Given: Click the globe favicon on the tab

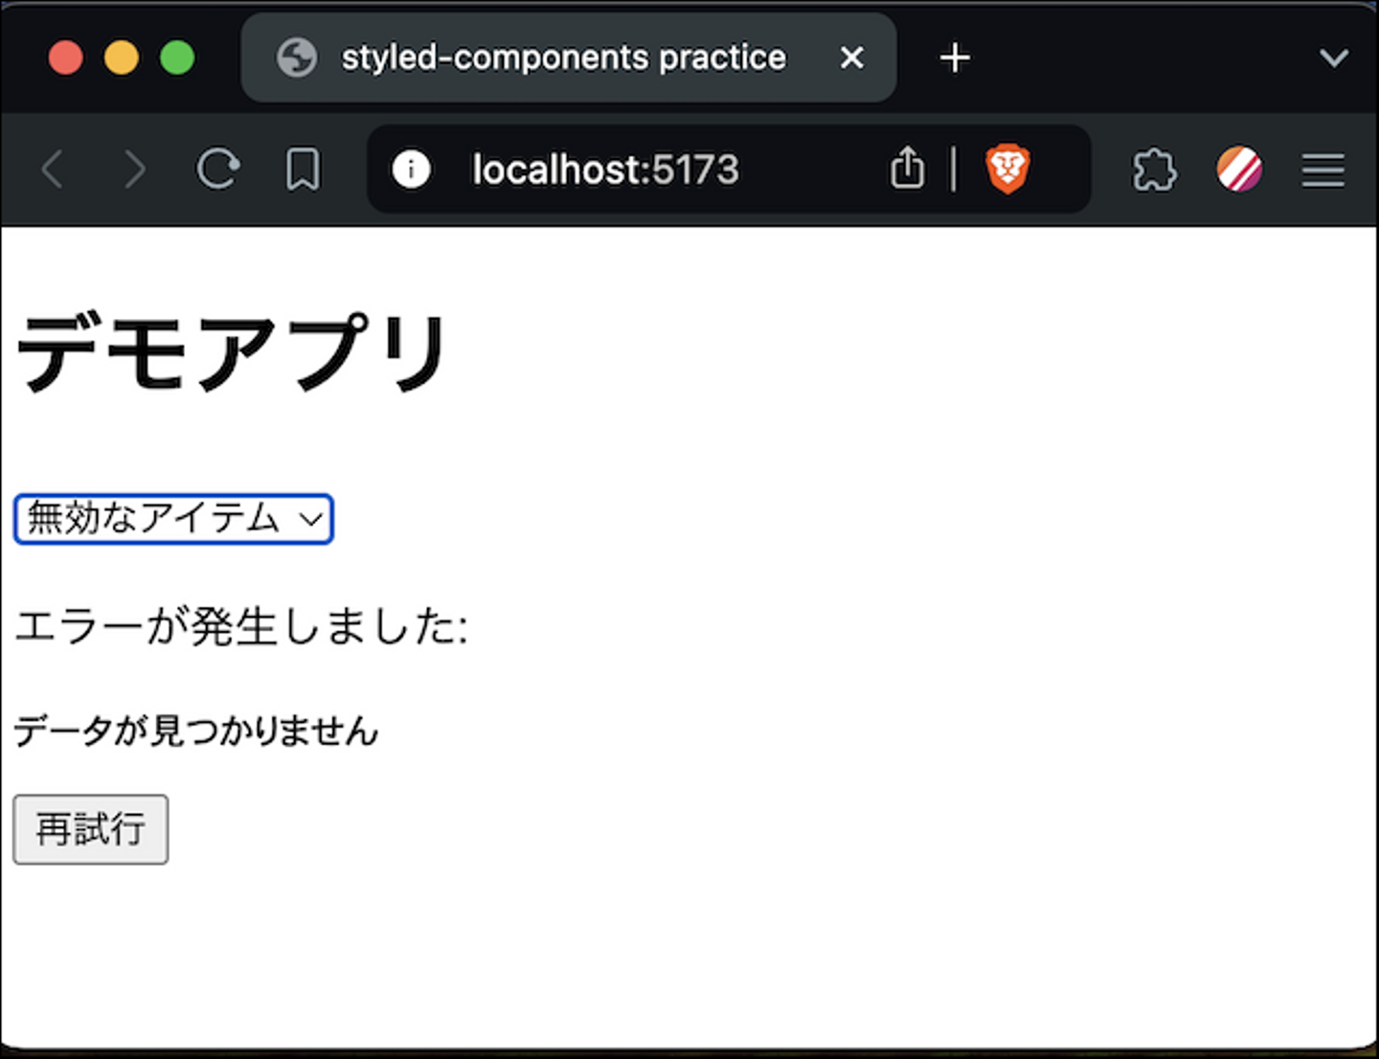Looking at the screenshot, I should tap(297, 58).
